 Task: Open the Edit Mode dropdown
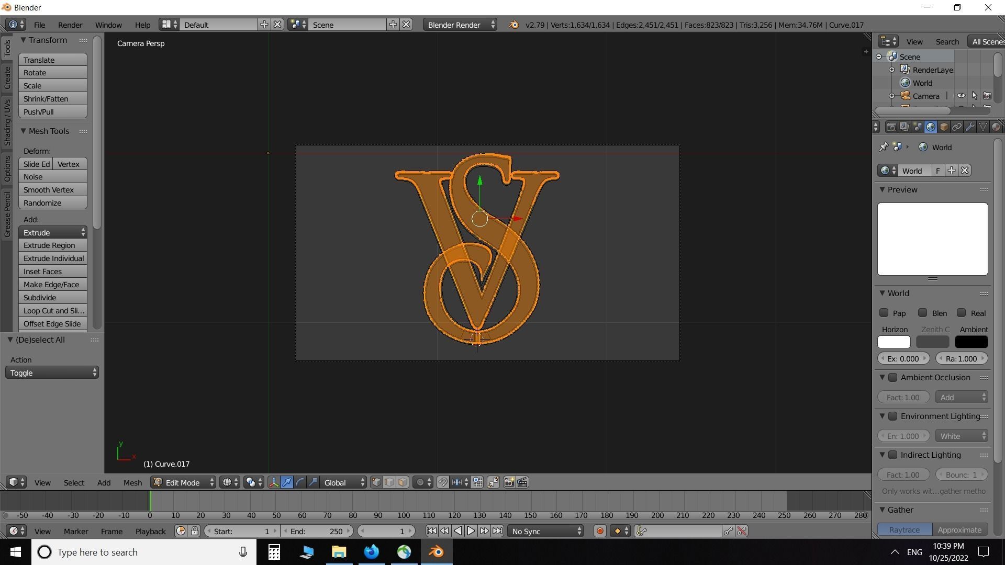(x=182, y=482)
